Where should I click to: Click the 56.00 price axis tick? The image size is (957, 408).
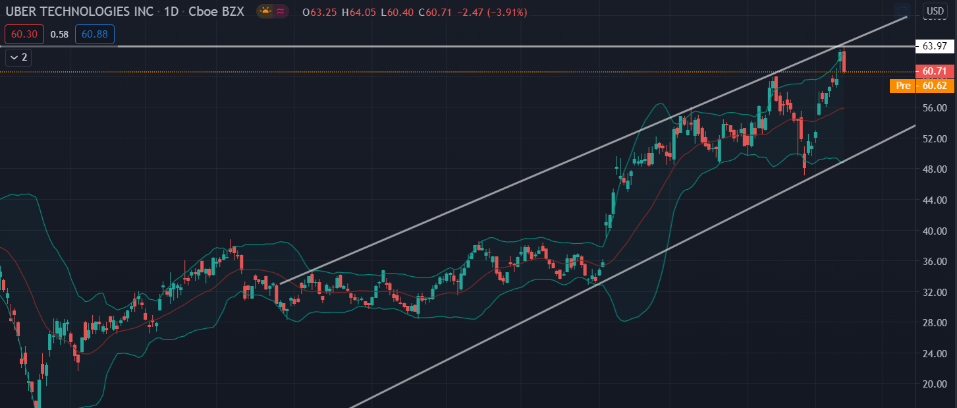click(935, 108)
